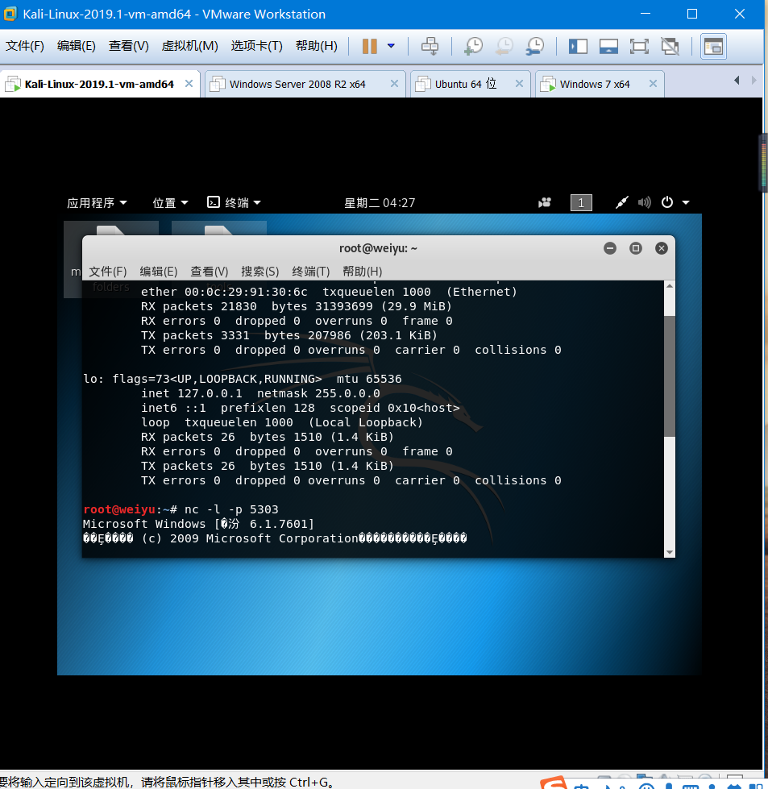Toggle the console view button

point(713,46)
